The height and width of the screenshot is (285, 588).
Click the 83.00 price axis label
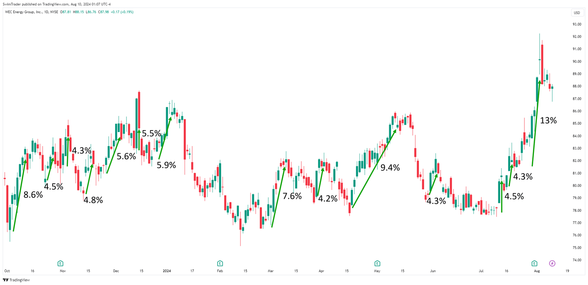pyautogui.click(x=577, y=149)
